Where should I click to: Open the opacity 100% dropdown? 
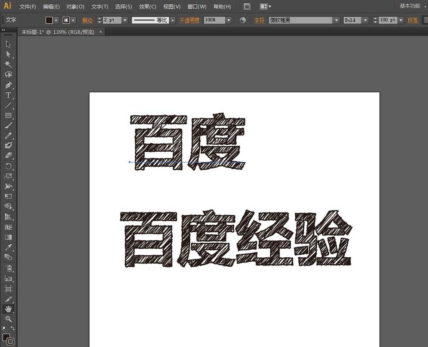pos(229,20)
